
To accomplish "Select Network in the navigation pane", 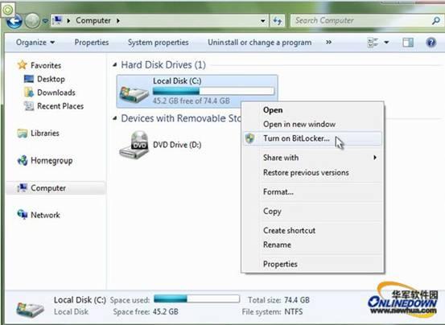I will pos(45,216).
